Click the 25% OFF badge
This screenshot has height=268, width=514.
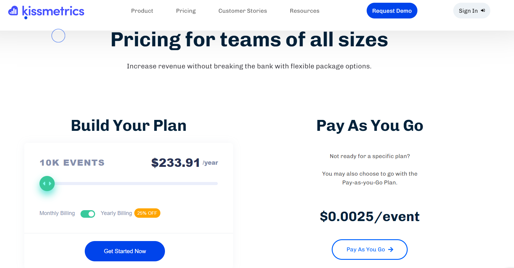point(147,213)
